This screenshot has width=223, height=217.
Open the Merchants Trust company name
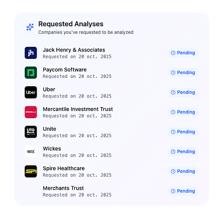(63, 188)
